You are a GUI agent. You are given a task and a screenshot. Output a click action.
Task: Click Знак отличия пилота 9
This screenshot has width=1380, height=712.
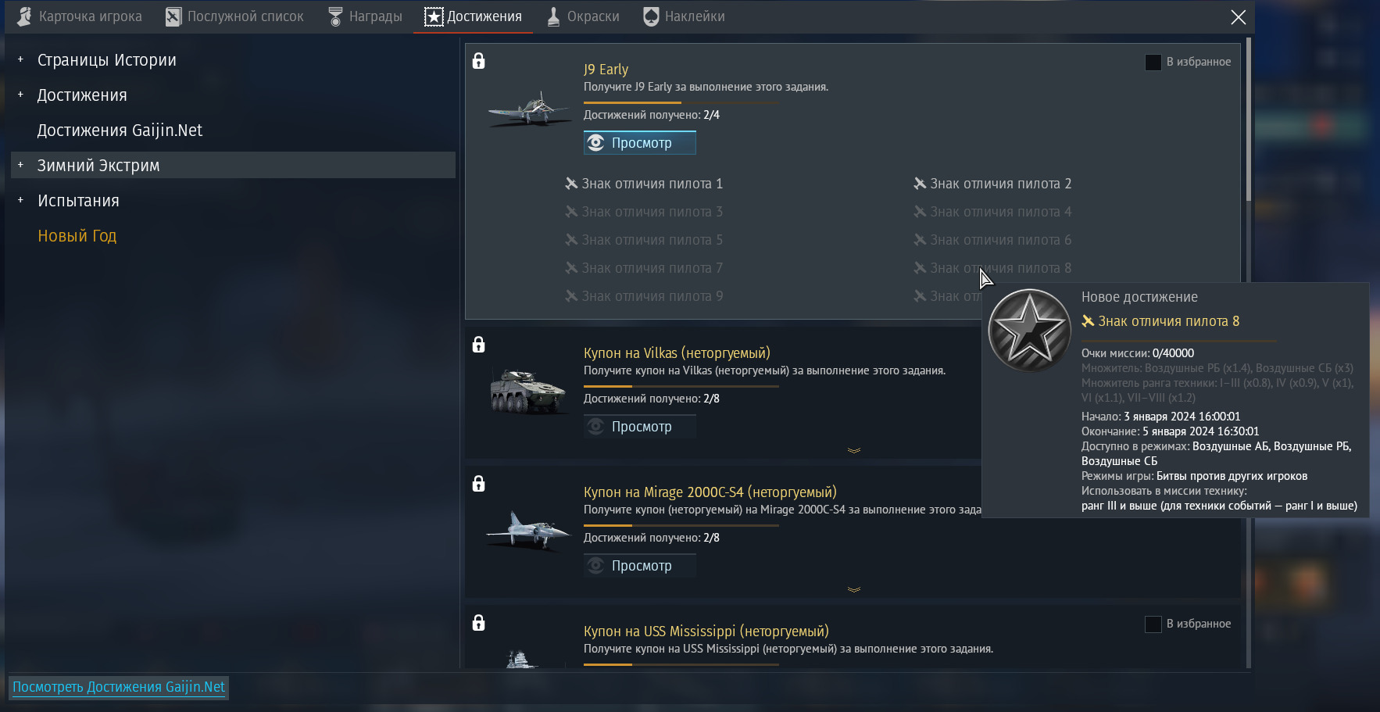click(x=652, y=296)
